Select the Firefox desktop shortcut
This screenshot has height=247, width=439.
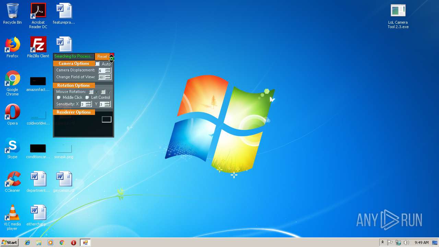(12, 47)
